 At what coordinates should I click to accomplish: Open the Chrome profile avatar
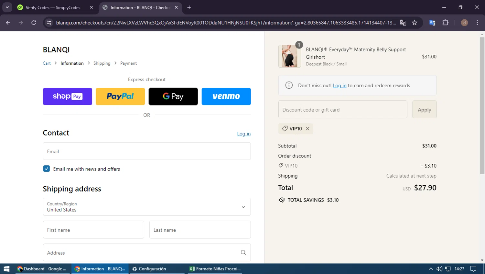(464, 23)
